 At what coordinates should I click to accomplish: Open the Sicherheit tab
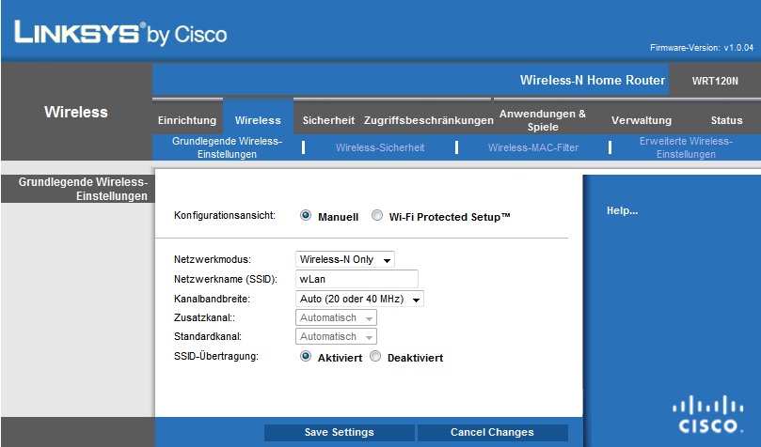click(x=328, y=120)
